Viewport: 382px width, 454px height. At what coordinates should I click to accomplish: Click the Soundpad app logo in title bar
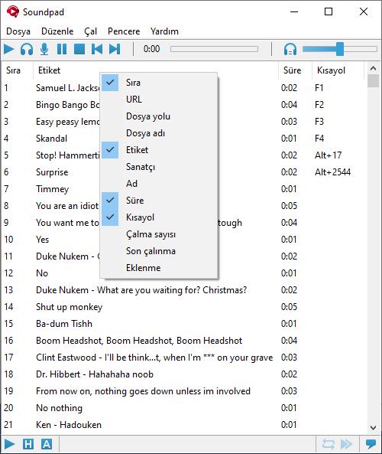(13, 12)
